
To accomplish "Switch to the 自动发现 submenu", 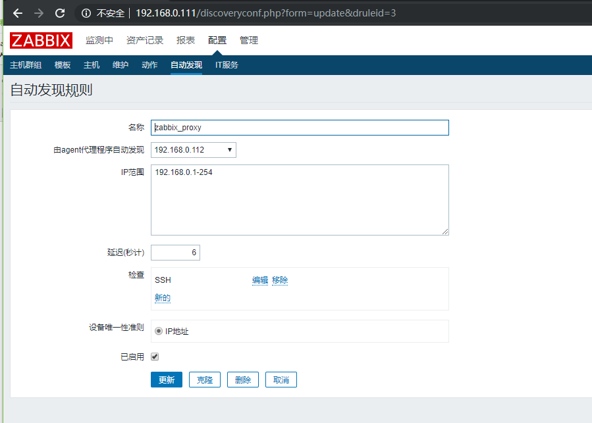I will click(186, 65).
